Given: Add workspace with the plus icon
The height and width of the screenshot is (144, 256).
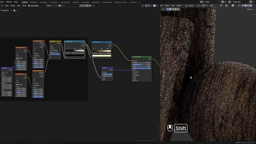Looking at the screenshot, I should point(139,2).
